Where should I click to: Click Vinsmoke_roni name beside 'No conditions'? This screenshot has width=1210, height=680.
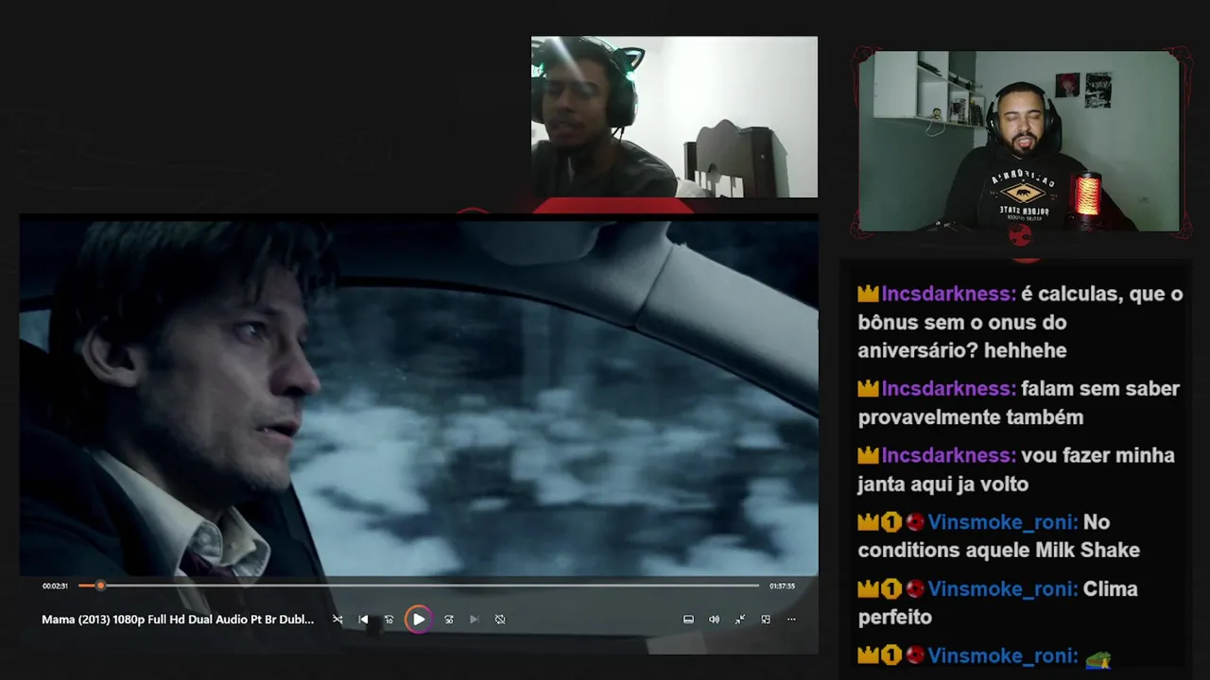tap(1002, 522)
